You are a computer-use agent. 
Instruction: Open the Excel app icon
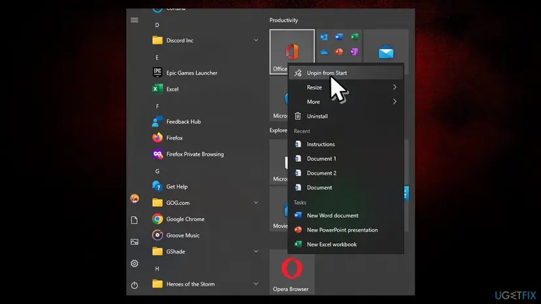157,89
